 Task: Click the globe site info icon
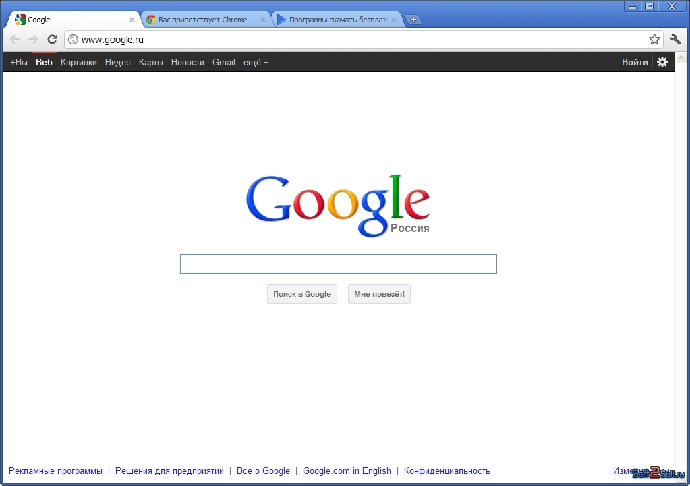74,40
